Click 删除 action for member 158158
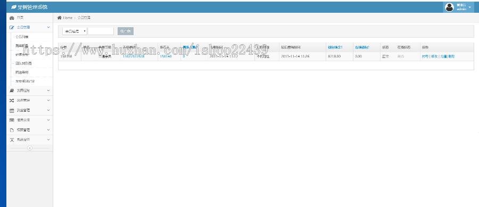Viewport: 479px width, 207px height. (451, 56)
